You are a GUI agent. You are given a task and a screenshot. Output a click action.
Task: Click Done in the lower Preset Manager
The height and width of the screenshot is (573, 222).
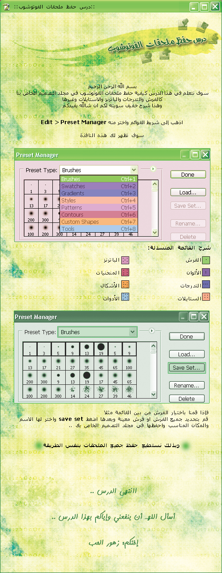pyautogui.click(x=186, y=336)
